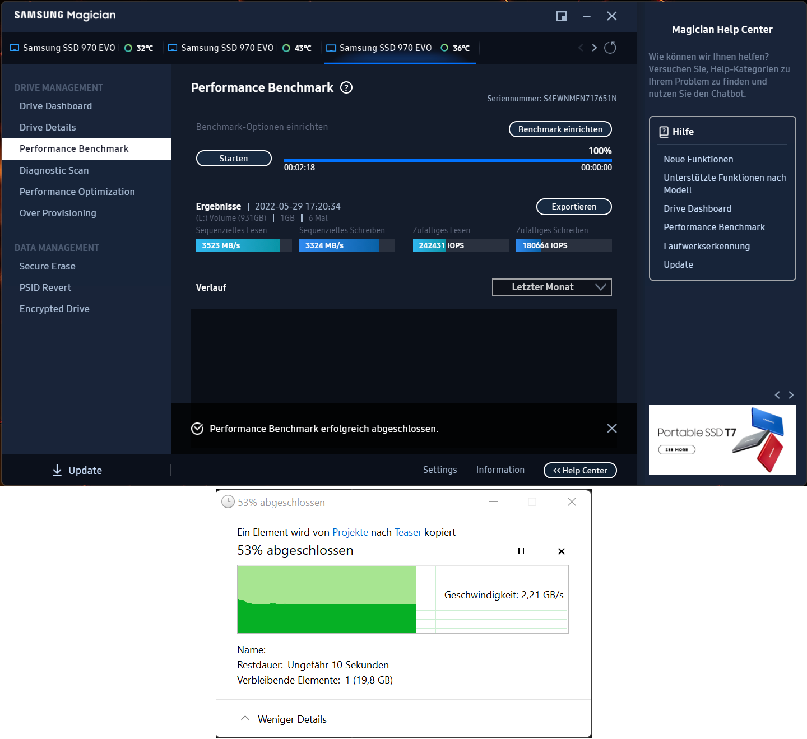The height and width of the screenshot is (739, 807).
Task: Open Encrypted Drive
Action: pyautogui.click(x=54, y=309)
